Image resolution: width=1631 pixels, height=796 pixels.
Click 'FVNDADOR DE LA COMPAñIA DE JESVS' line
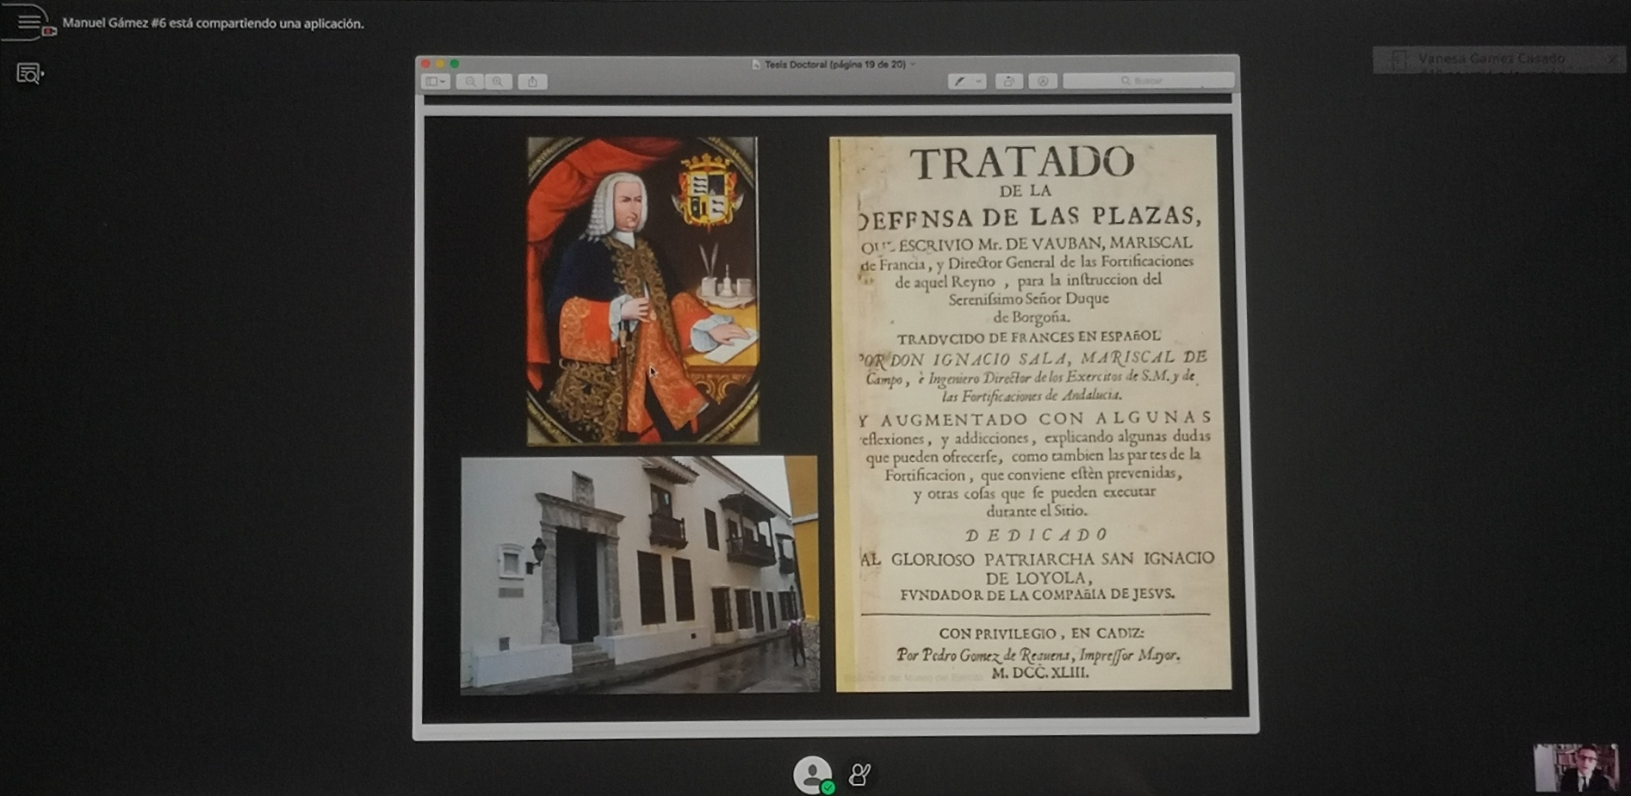(1037, 595)
